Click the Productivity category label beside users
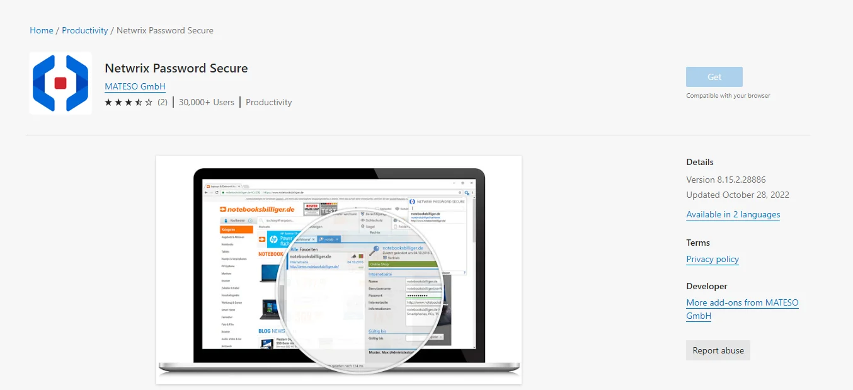 pyautogui.click(x=269, y=102)
